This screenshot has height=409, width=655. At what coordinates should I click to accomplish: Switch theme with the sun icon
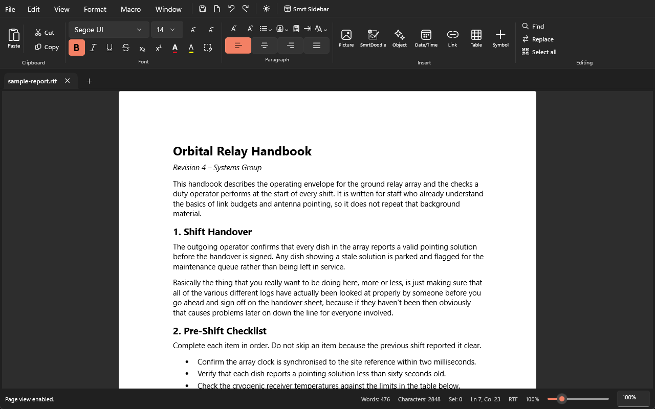(x=267, y=9)
